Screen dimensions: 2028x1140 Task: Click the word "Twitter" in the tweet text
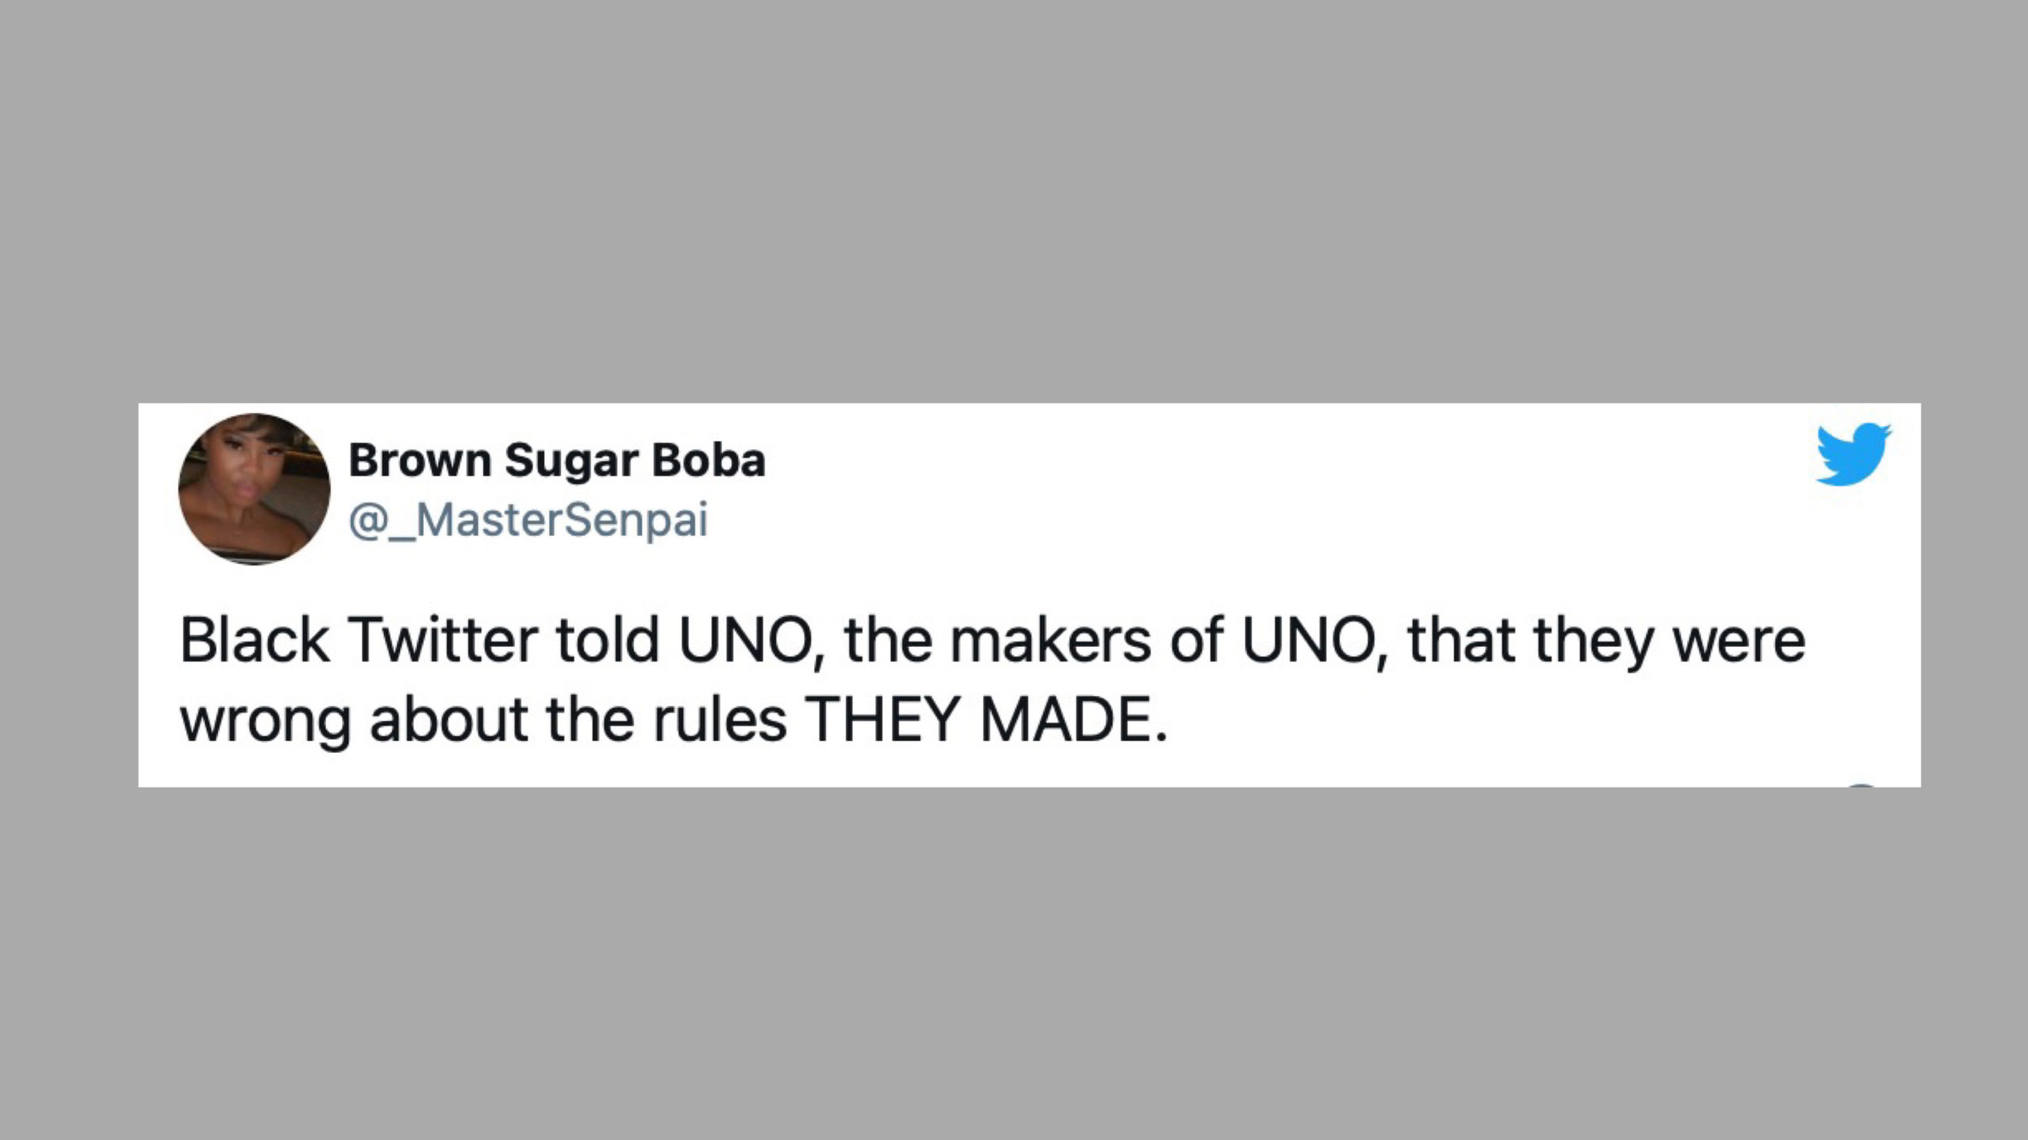(x=444, y=640)
